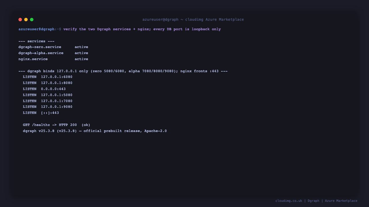Click the GET /healthz HTTP 200 line
Screen dimensions: 369x207
[57, 125]
